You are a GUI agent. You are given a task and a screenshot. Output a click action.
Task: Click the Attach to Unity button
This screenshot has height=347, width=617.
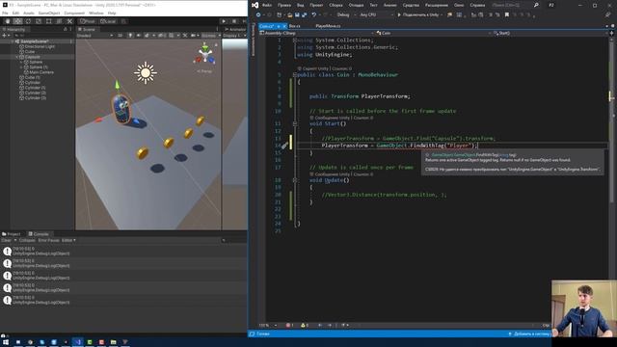[419, 15]
